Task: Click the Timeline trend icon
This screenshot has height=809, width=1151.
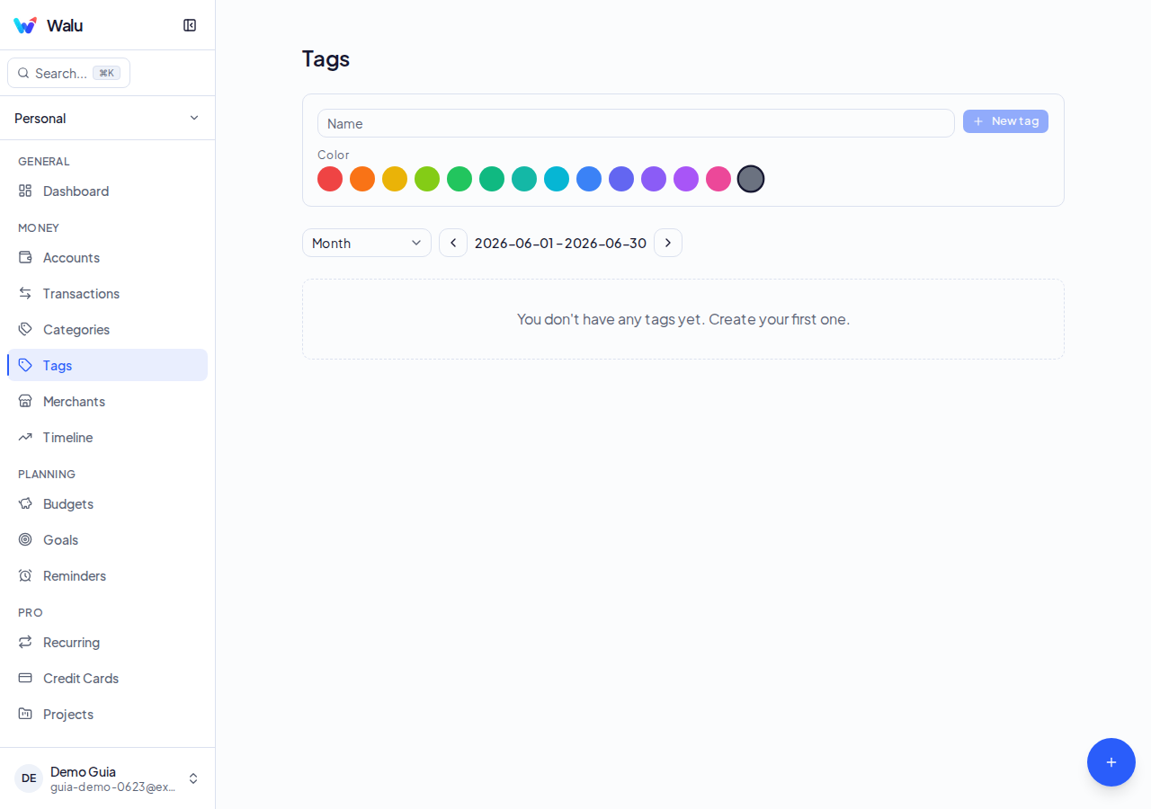Action: pos(25,437)
